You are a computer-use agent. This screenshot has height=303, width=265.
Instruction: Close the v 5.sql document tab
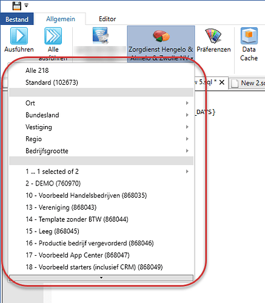pyautogui.click(x=222, y=82)
